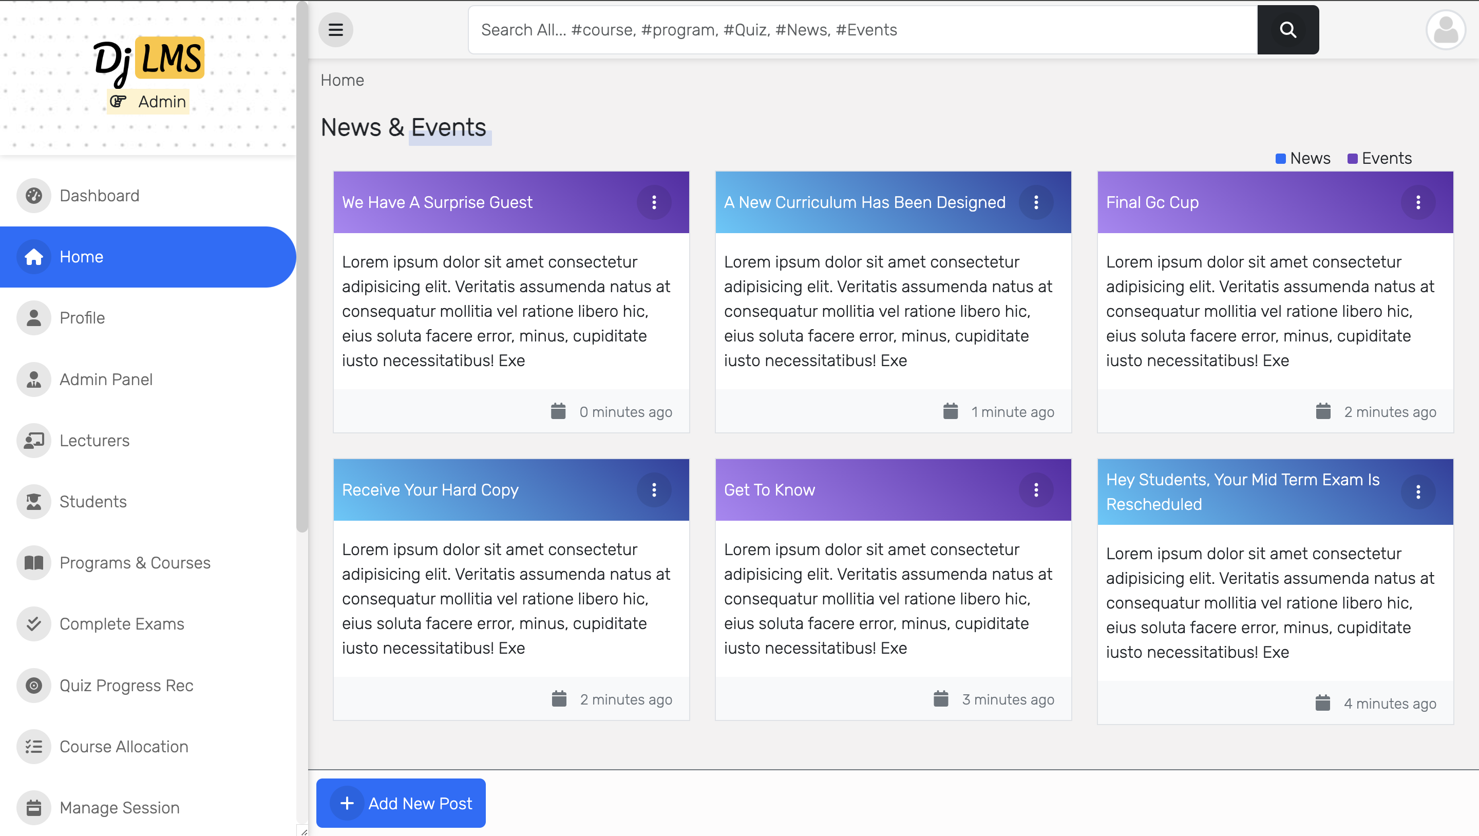Click the Students graduate icon

34,502
